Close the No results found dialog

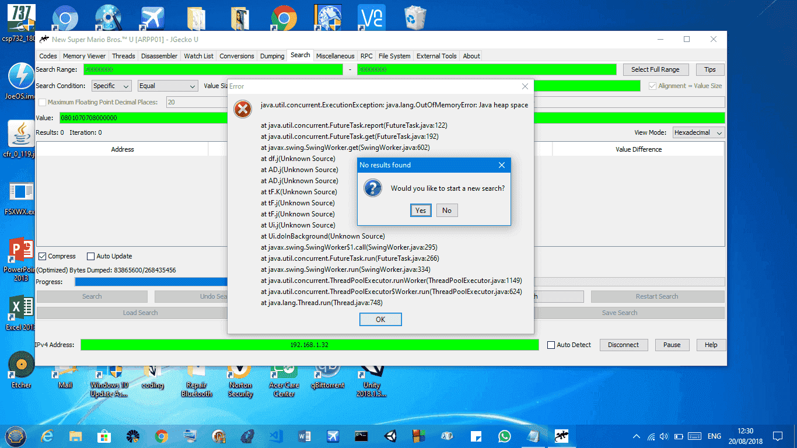tap(502, 165)
